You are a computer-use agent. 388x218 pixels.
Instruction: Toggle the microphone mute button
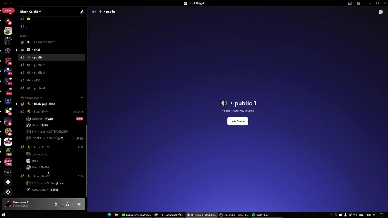pos(56,204)
